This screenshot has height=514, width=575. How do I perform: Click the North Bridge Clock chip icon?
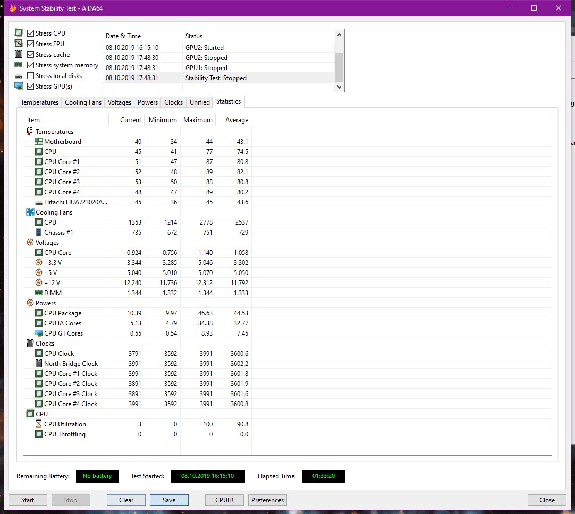point(38,363)
